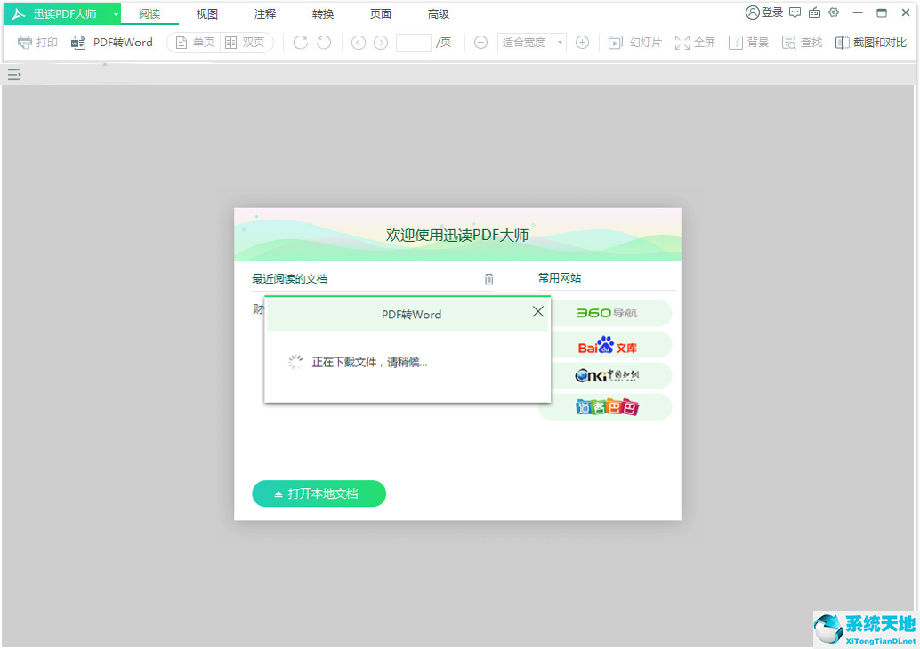
Task: Open 截图和对比 screenshot comparison tool
Action: [x=870, y=42]
